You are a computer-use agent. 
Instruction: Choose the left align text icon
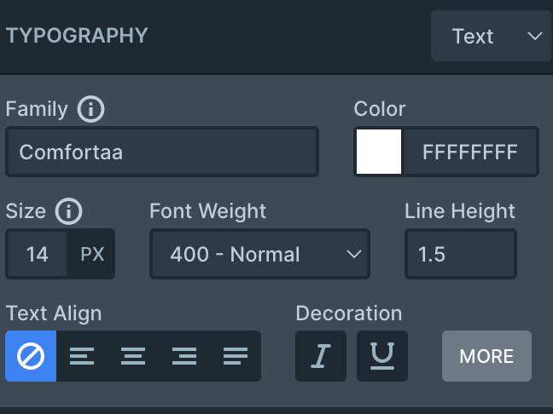click(82, 356)
